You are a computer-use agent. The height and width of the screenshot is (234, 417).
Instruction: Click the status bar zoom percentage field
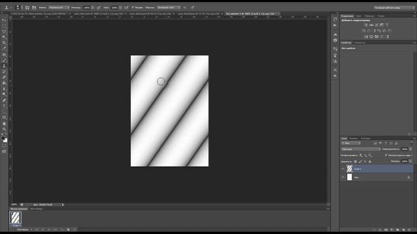point(14,205)
